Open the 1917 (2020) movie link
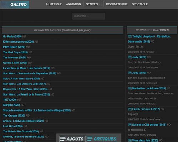 [x=10, y=99]
